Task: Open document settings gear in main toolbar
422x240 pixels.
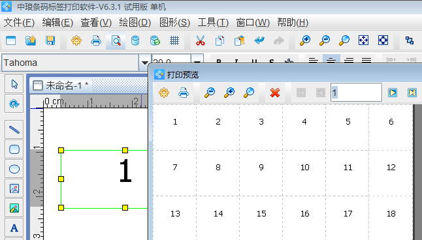Action: (x=76, y=40)
